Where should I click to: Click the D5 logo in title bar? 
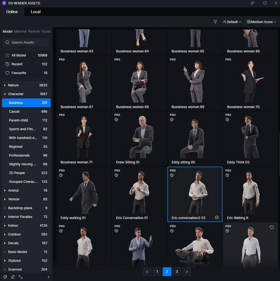pyautogui.click(x=4, y=3)
